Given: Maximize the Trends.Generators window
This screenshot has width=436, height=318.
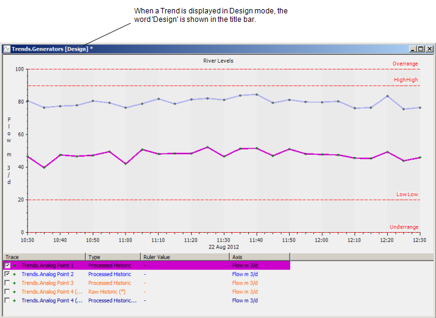Looking at the screenshot, I should (x=421, y=48).
